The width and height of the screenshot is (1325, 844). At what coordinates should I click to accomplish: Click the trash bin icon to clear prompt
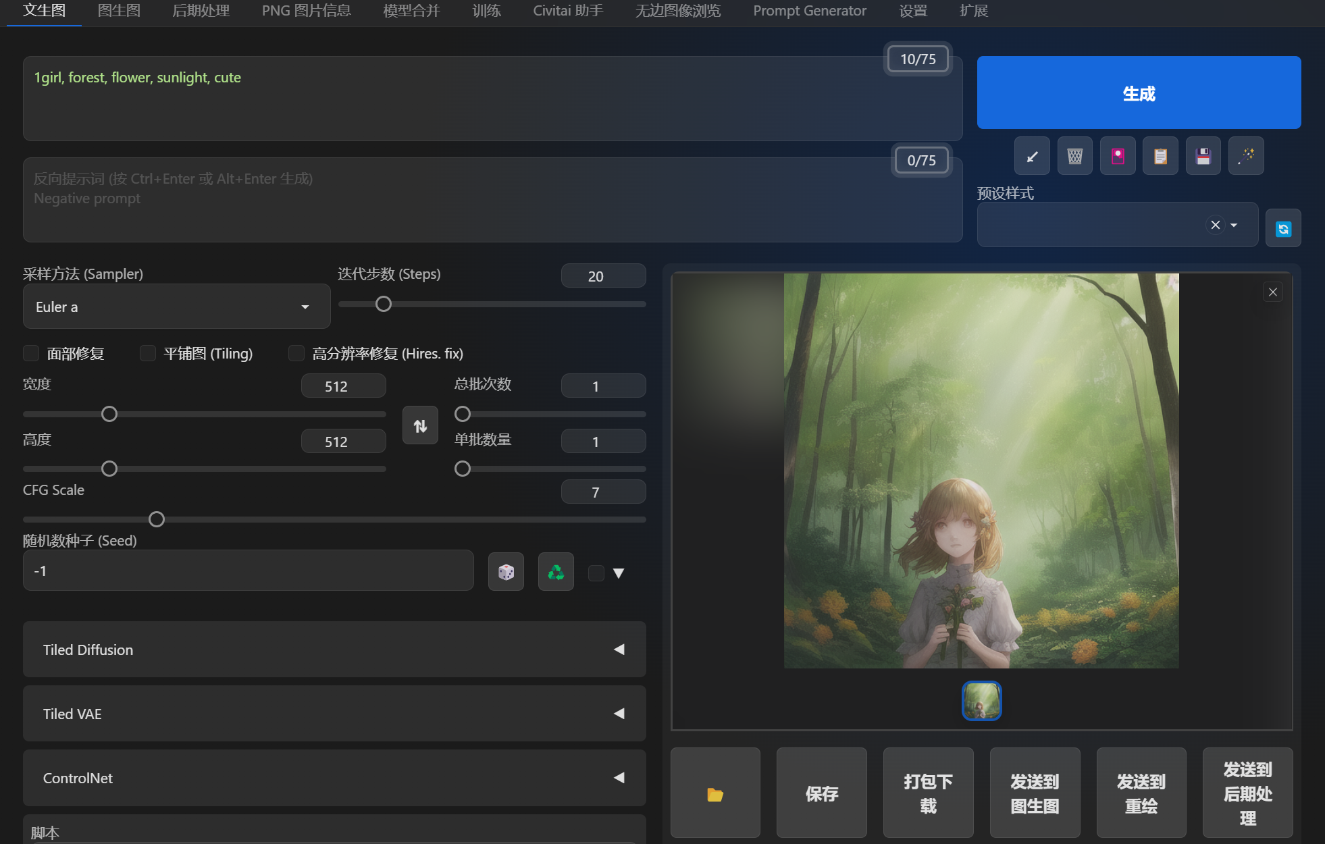pos(1074,157)
